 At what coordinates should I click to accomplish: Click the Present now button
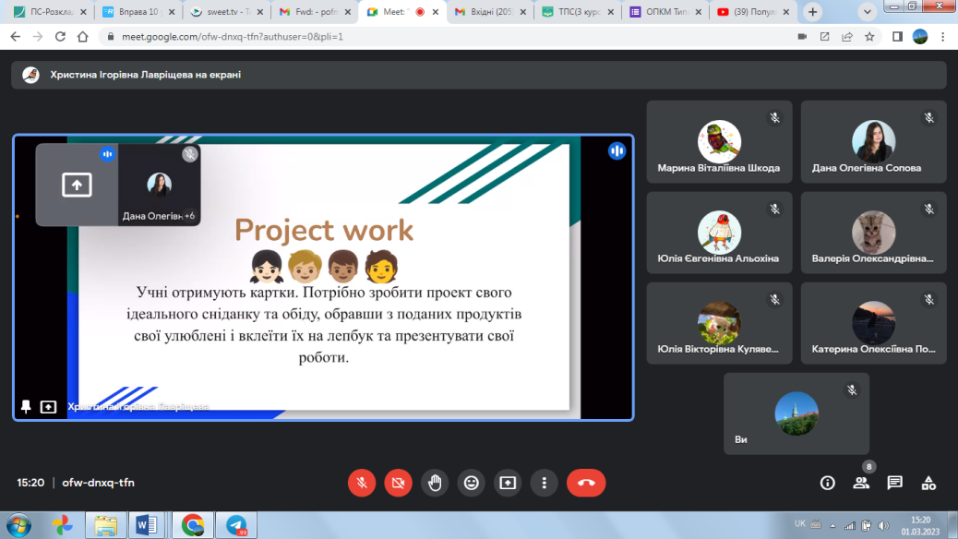point(508,483)
